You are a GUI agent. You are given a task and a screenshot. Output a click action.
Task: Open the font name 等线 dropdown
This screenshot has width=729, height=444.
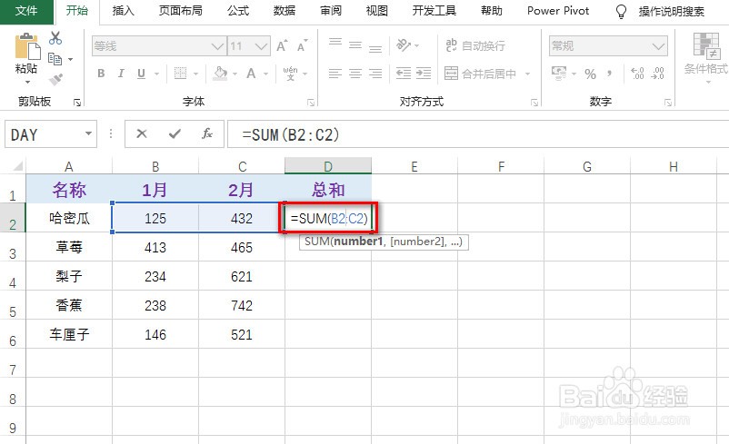[x=217, y=46]
